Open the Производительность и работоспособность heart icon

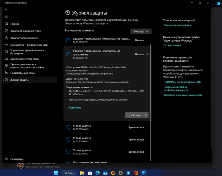pos(6,66)
